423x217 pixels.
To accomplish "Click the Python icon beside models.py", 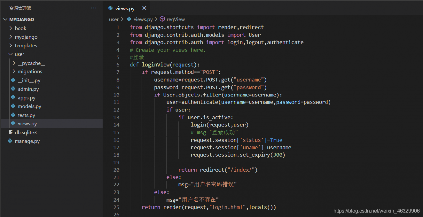I will [x=13, y=106].
